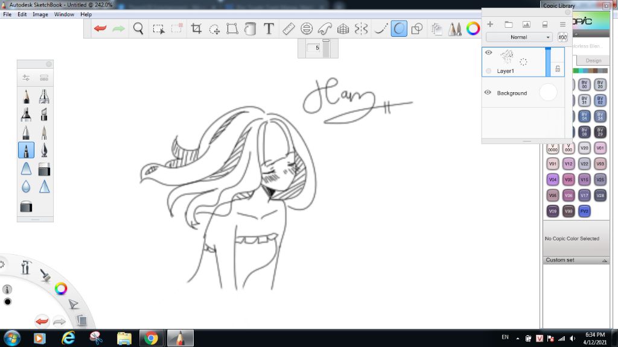Viewport: 618px width, 347px height.
Task: Toggle the Perspective Guides tool
Action: click(343, 29)
